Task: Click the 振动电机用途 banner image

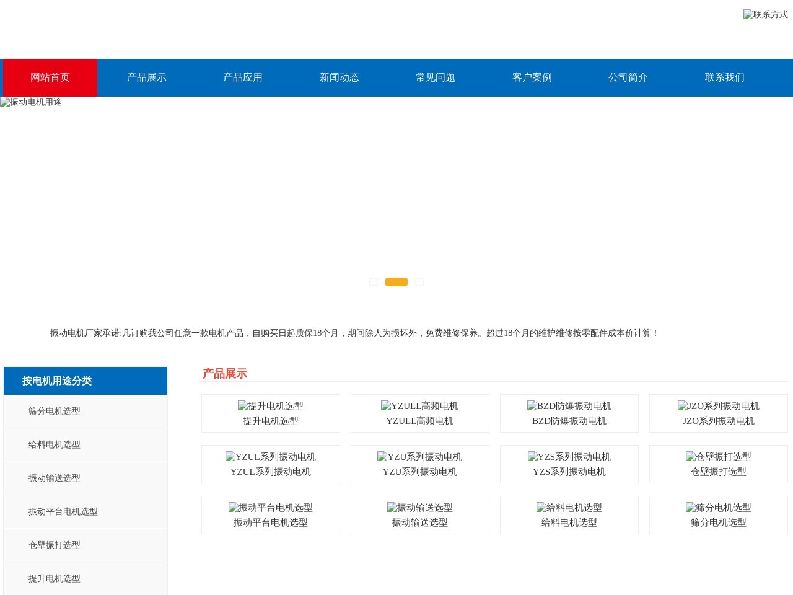Action: 31,102
